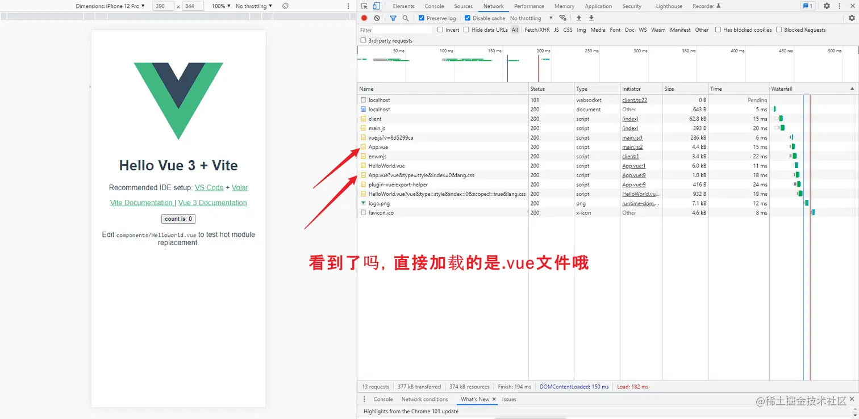Open DevTools settings gear icon
Viewport: 859px width, 419px height.
827,6
